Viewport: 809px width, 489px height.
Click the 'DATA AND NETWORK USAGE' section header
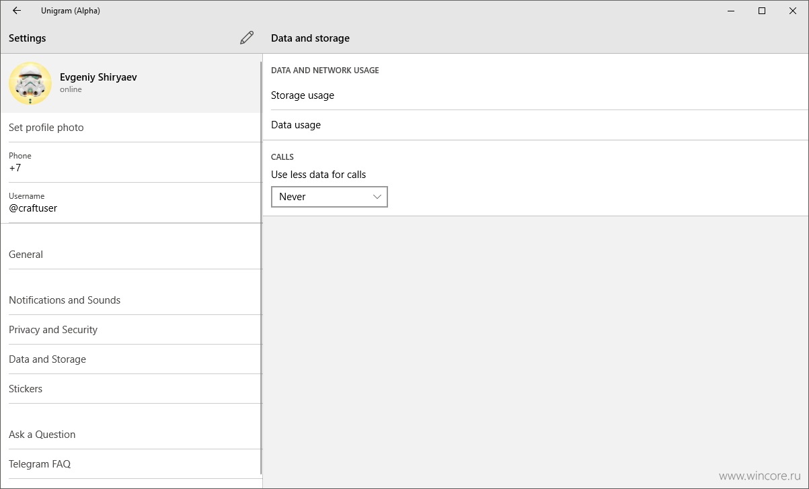(x=325, y=70)
